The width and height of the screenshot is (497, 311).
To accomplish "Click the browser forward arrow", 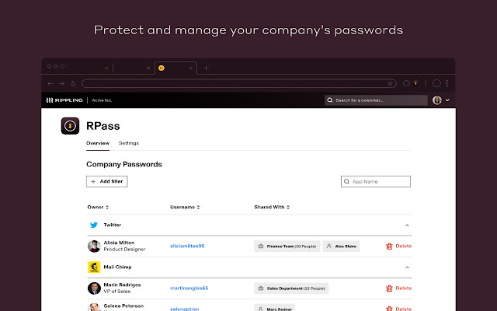I will [62, 83].
